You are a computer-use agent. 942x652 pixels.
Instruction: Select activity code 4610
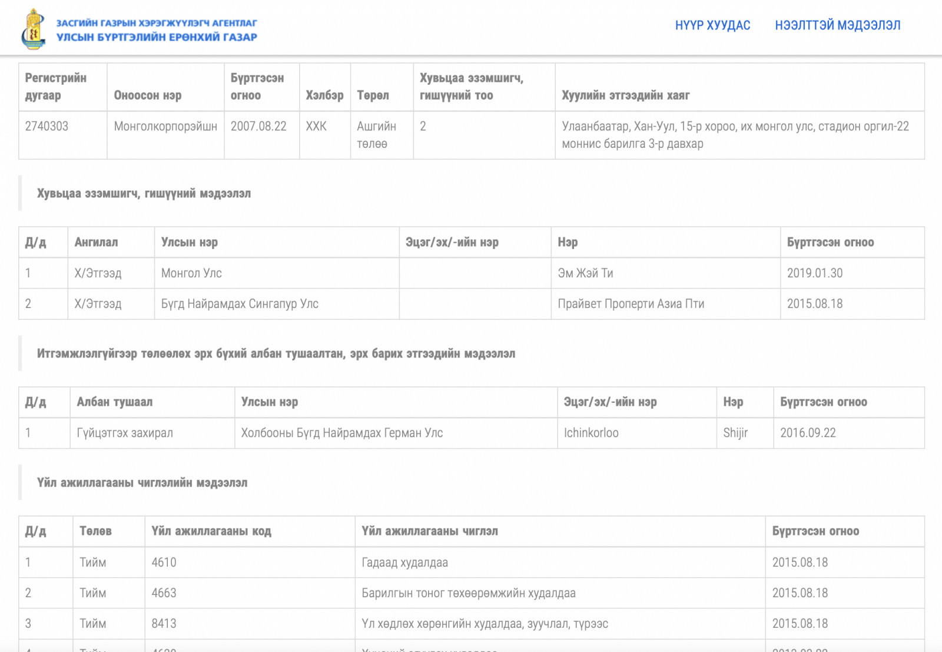click(164, 562)
